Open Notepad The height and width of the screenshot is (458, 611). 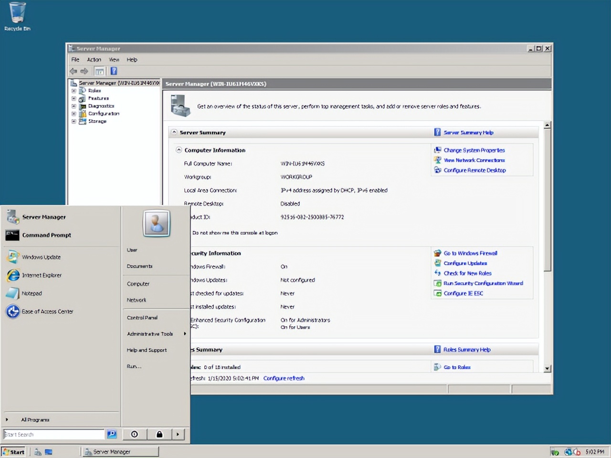tap(32, 293)
